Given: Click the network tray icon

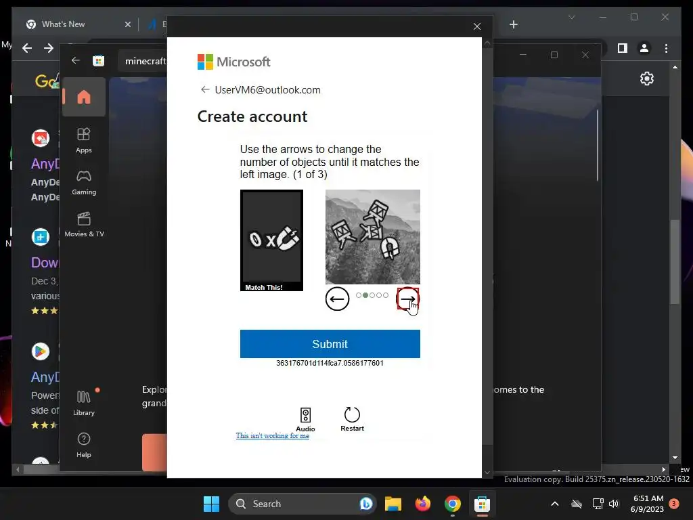Looking at the screenshot, I should tap(598, 504).
